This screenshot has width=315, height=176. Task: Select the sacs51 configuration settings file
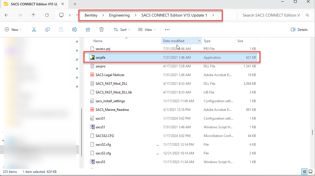[173, 118]
